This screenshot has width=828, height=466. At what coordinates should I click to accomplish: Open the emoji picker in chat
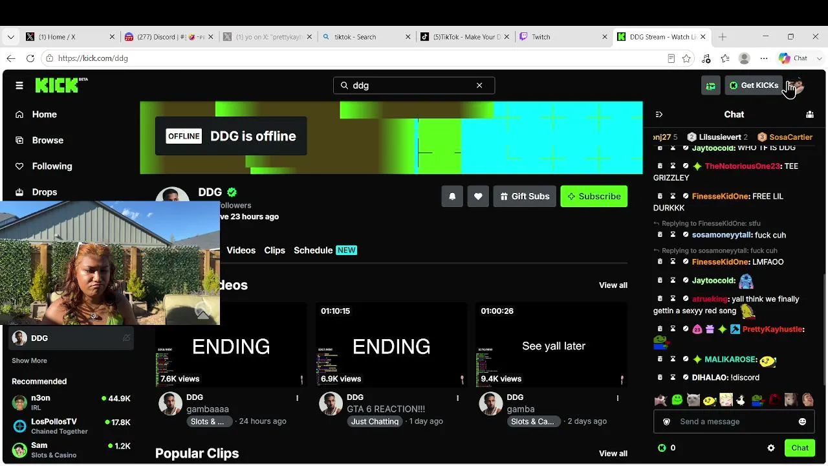click(803, 421)
